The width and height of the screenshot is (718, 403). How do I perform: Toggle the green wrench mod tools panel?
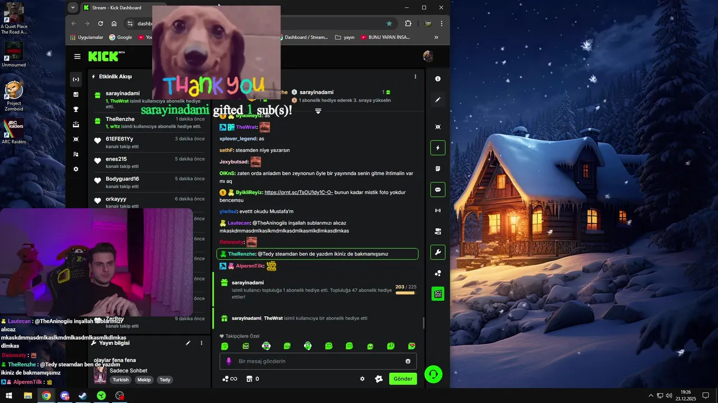(438, 252)
